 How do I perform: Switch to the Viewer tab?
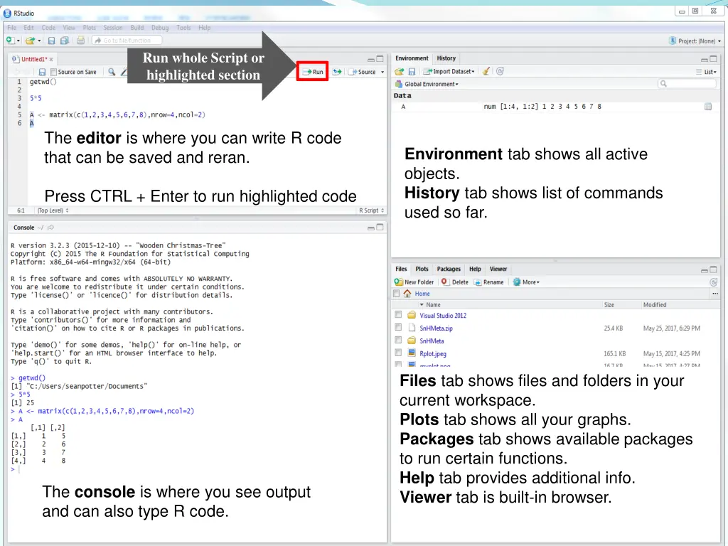498,269
